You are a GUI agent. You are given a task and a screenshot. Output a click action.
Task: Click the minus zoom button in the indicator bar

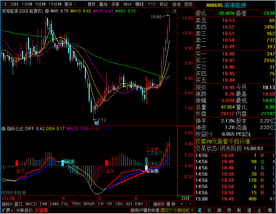[x=190, y=204]
